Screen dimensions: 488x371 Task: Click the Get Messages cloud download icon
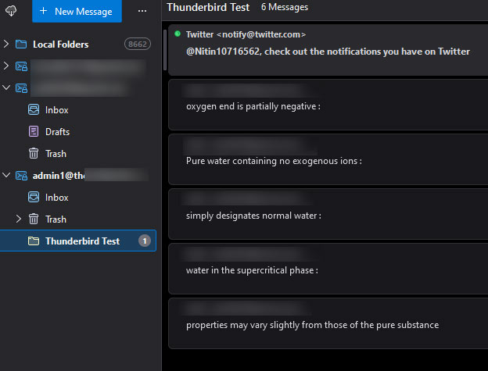point(11,11)
